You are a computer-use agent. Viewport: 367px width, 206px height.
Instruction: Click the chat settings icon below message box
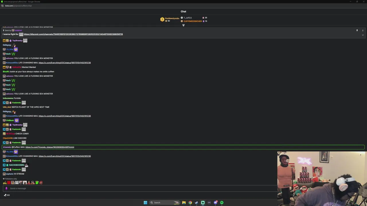tap(5, 195)
